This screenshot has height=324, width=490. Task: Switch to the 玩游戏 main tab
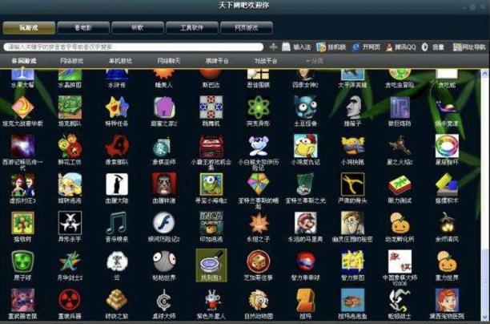(29, 28)
